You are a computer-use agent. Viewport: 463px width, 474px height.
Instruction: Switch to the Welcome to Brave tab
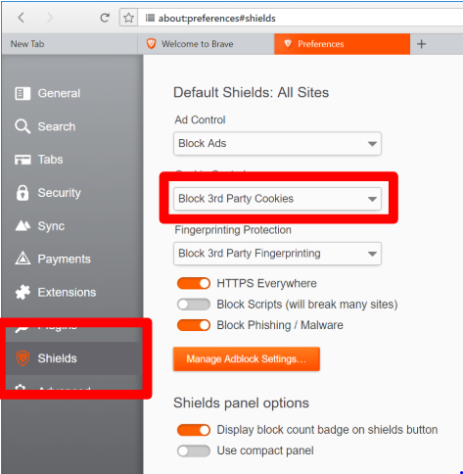point(206,44)
